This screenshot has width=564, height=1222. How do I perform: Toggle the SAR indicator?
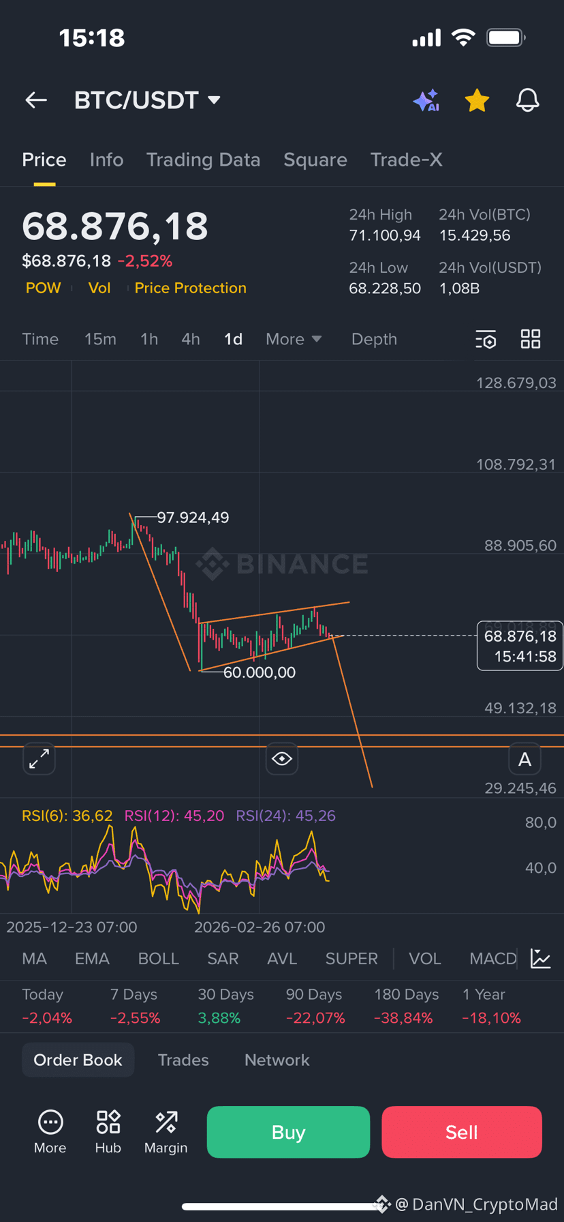(x=223, y=959)
